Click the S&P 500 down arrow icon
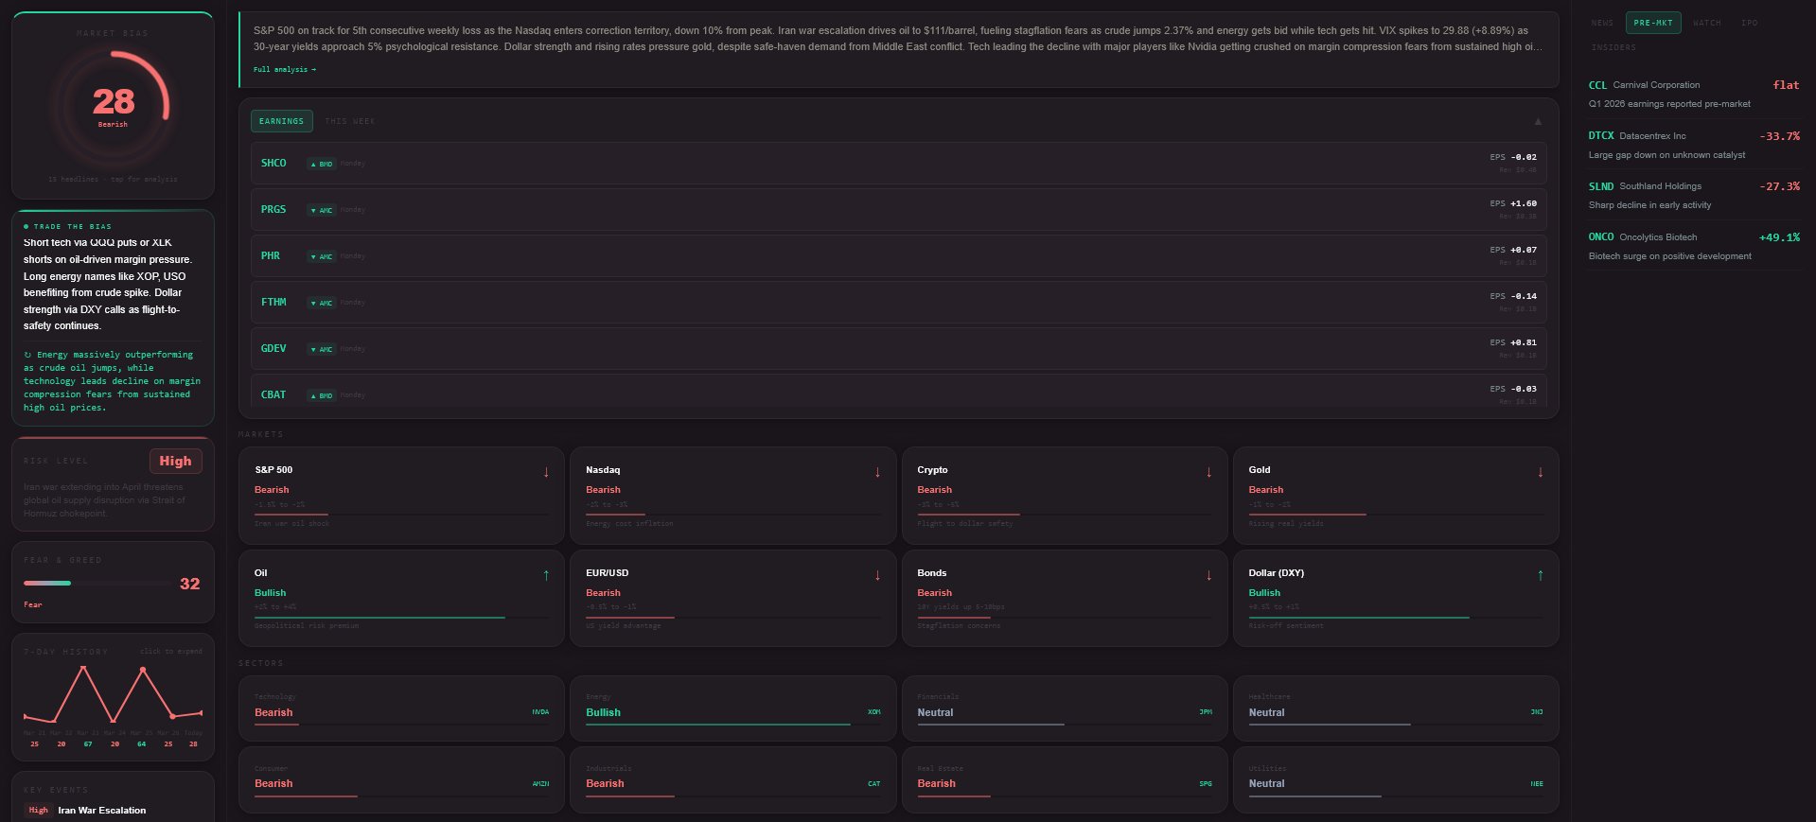 click(546, 472)
